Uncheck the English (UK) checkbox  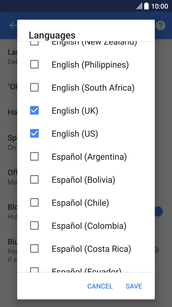click(x=34, y=110)
